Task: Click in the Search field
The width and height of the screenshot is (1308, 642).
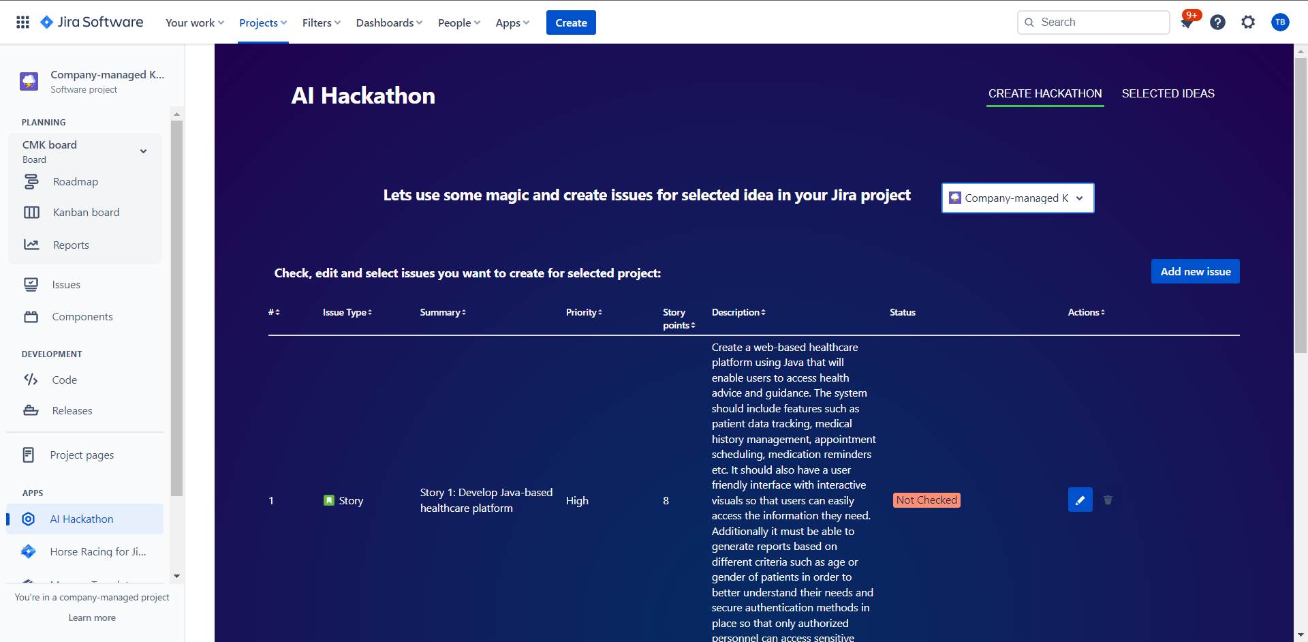Action: click(x=1093, y=22)
